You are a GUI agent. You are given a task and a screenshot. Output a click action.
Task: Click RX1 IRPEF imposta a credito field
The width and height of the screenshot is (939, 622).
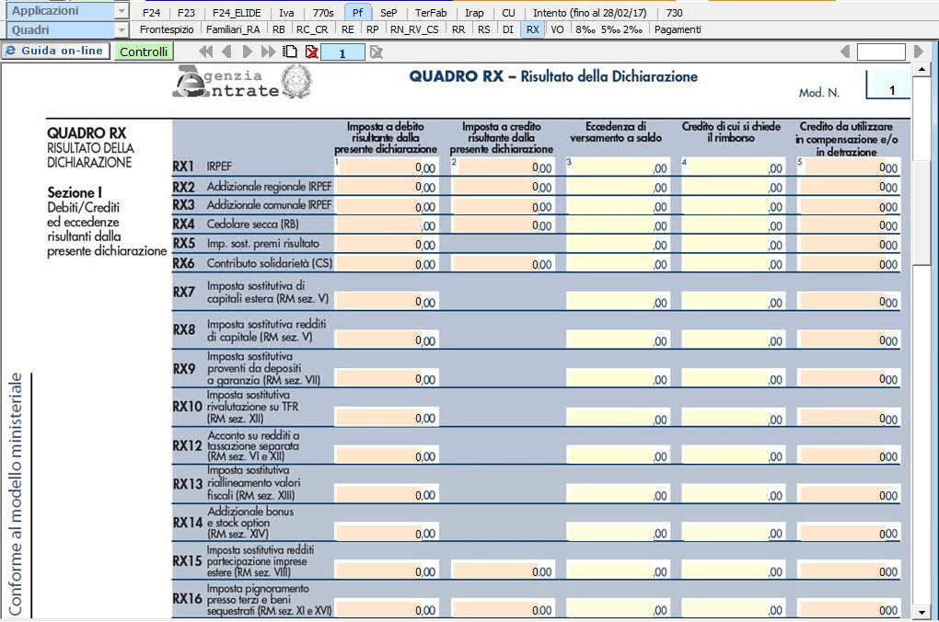pyautogui.click(x=503, y=167)
